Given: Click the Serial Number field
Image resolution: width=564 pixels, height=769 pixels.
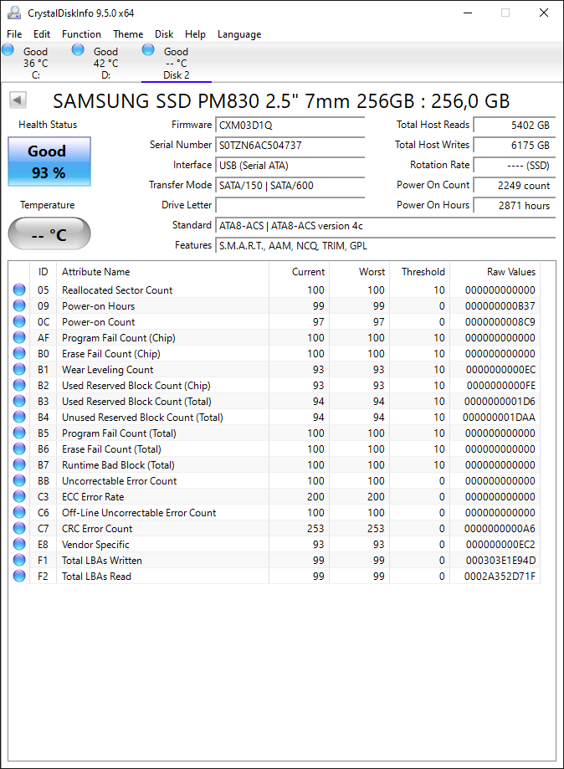Looking at the screenshot, I should (x=290, y=145).
